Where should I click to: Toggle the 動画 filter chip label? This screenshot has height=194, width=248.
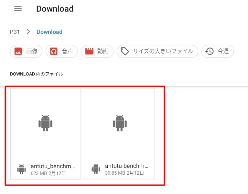[103, 51]
